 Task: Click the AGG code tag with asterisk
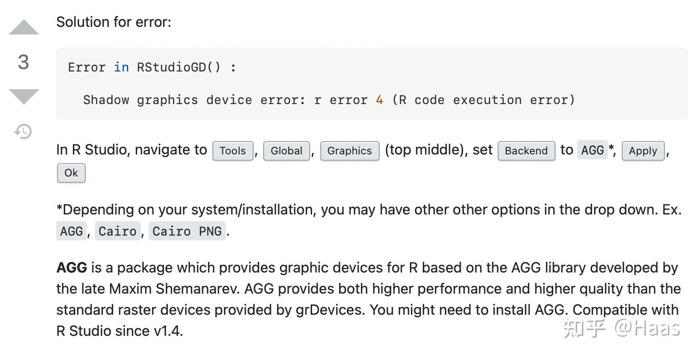592,150
